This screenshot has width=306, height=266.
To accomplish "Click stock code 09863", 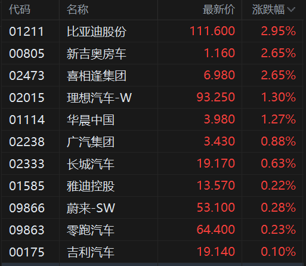I will pyautogui.click(x=27, y=230).
